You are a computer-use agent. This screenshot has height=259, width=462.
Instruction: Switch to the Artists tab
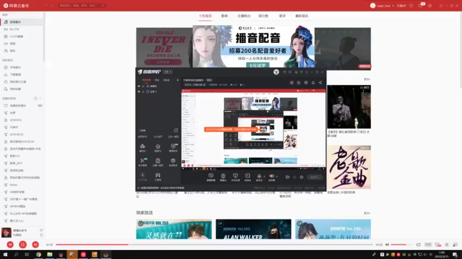pyautogui.click(x=282, y=16)
